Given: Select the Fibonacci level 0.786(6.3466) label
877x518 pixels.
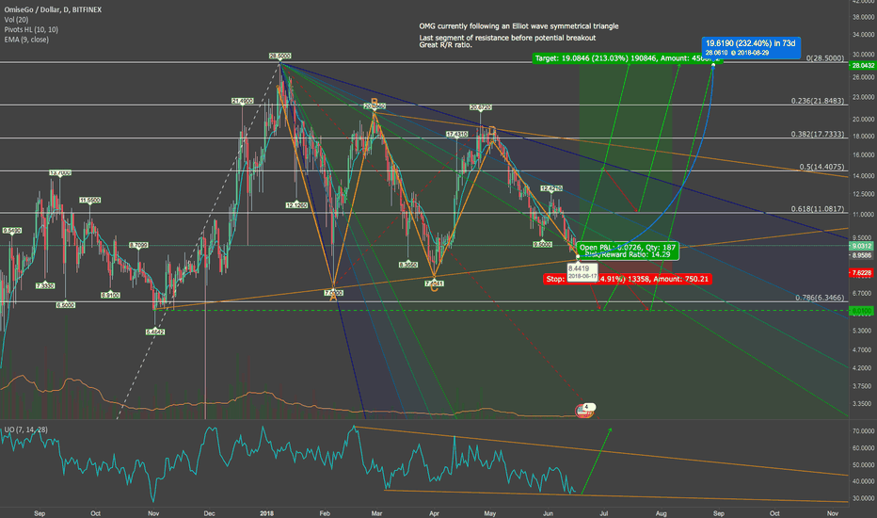Looking at the screenshot, I should point(820,298).
